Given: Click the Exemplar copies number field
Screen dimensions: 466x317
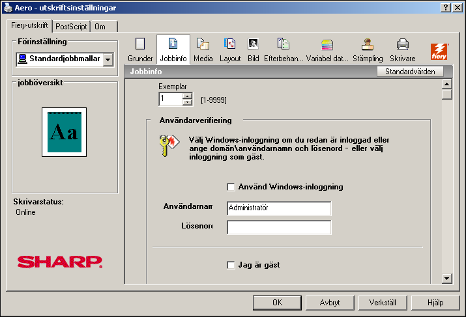Looking at the screenshot, I should (x=171, y=99).
